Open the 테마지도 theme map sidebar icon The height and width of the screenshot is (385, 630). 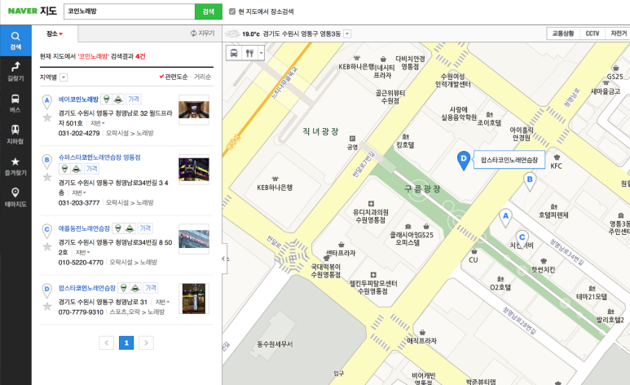pyautogui.click(x=15, y=197)
